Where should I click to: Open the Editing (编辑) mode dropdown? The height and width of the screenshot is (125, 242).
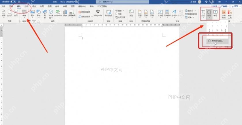coord(224,6)
